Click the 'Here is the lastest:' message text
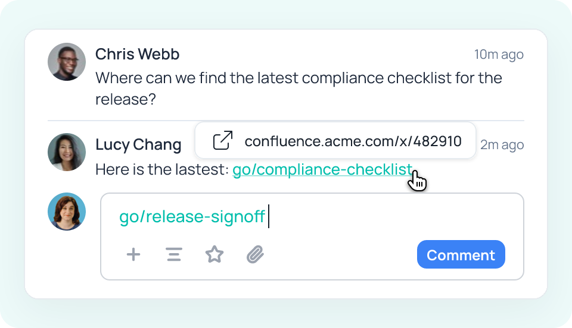 coord(162,169)
